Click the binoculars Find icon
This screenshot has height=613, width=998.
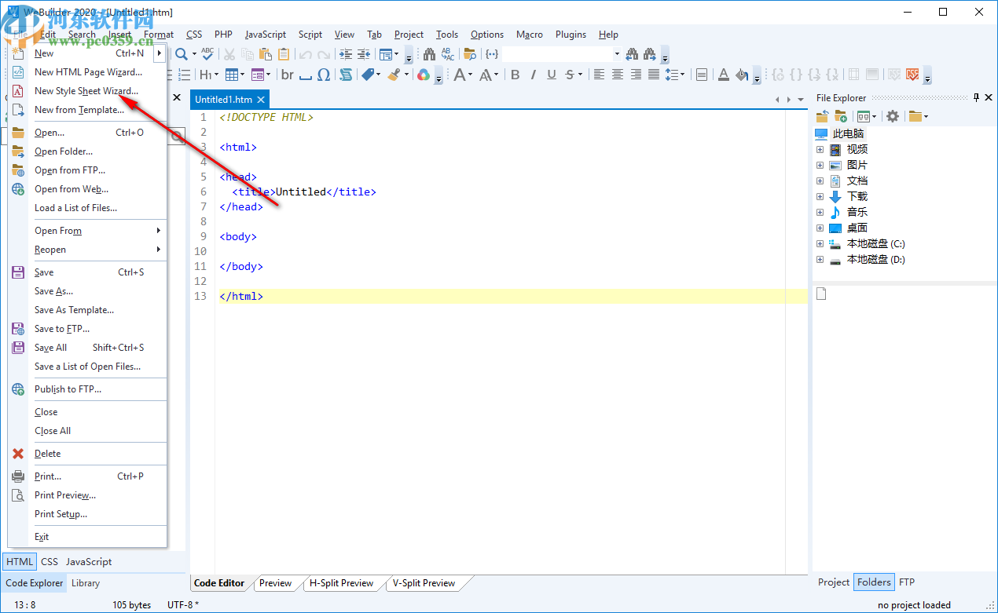click(429, 54)
